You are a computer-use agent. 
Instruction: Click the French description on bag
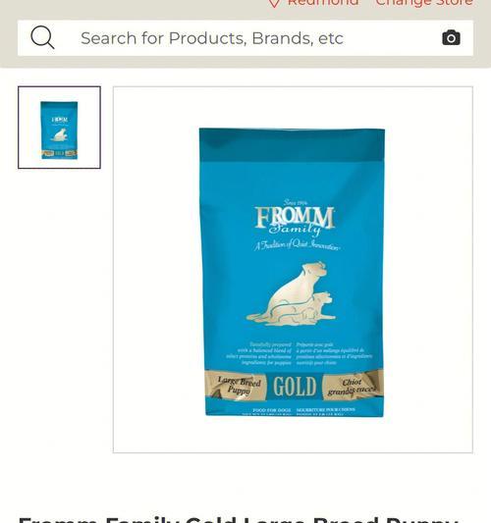[334, 353]
